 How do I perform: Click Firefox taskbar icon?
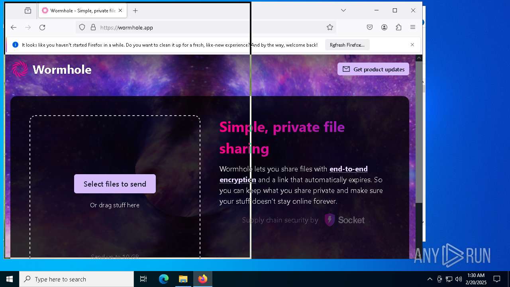pos(203,279)
